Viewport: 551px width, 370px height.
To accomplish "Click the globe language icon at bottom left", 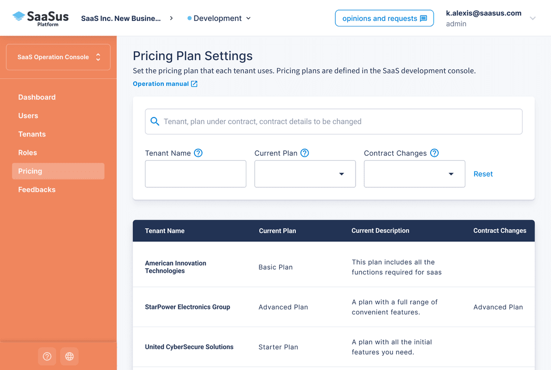I will coord(69,356).
